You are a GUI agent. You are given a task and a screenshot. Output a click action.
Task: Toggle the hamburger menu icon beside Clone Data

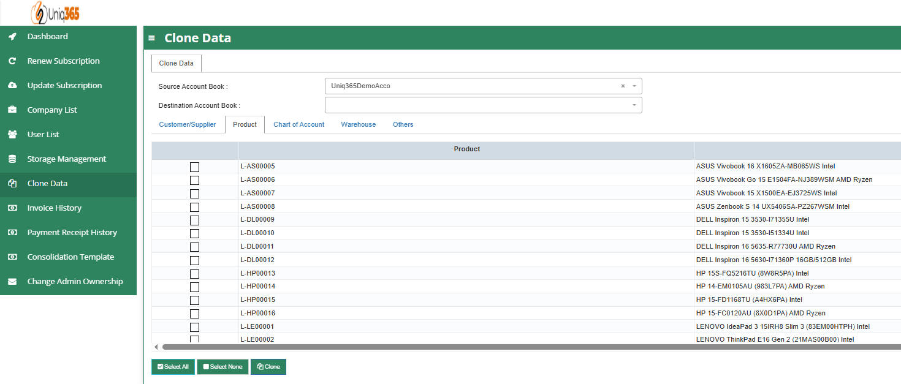click(151, 38)
